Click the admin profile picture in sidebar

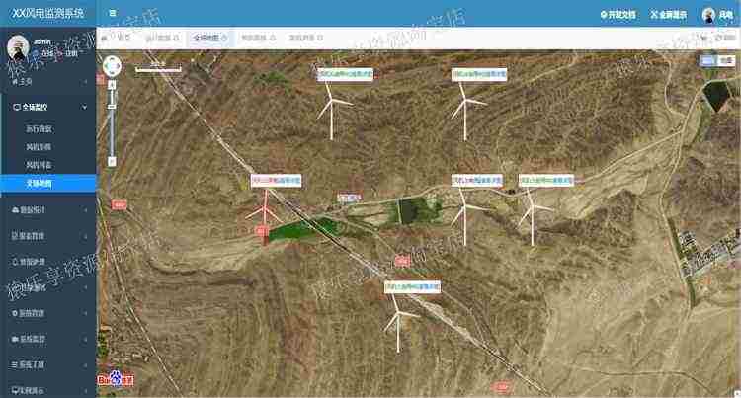(x=18, y=47)
